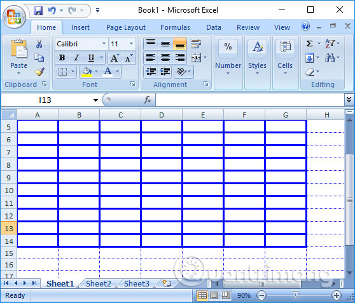Open the Orientation text-rotation button
Screen dimensions: 355x303
tap(184, 72)
